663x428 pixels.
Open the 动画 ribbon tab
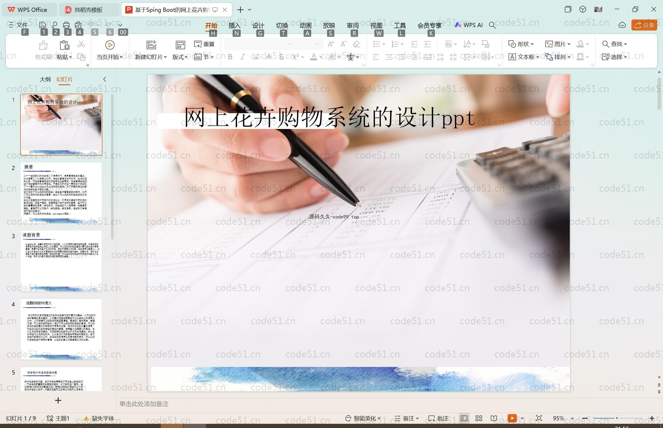305,25
